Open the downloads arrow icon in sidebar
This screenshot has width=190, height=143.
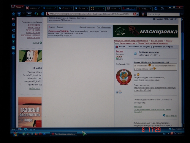13,42
